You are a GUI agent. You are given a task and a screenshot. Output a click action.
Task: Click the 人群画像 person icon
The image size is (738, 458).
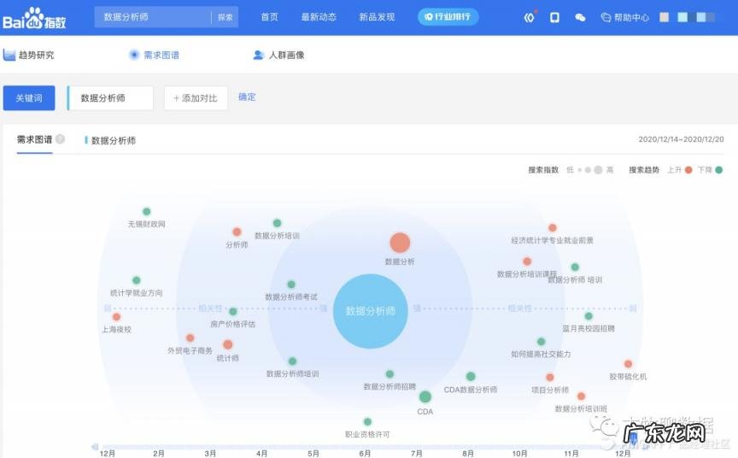pos(258,55)
